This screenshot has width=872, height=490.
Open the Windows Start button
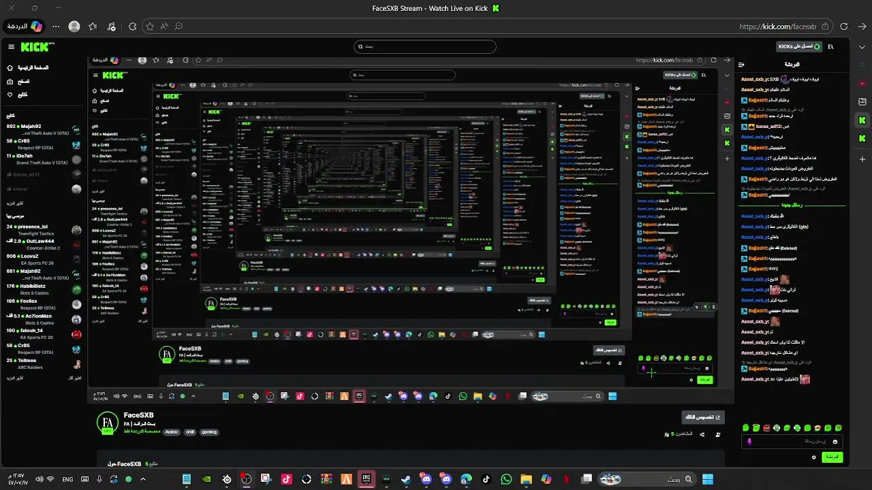[x=708, y=479]
